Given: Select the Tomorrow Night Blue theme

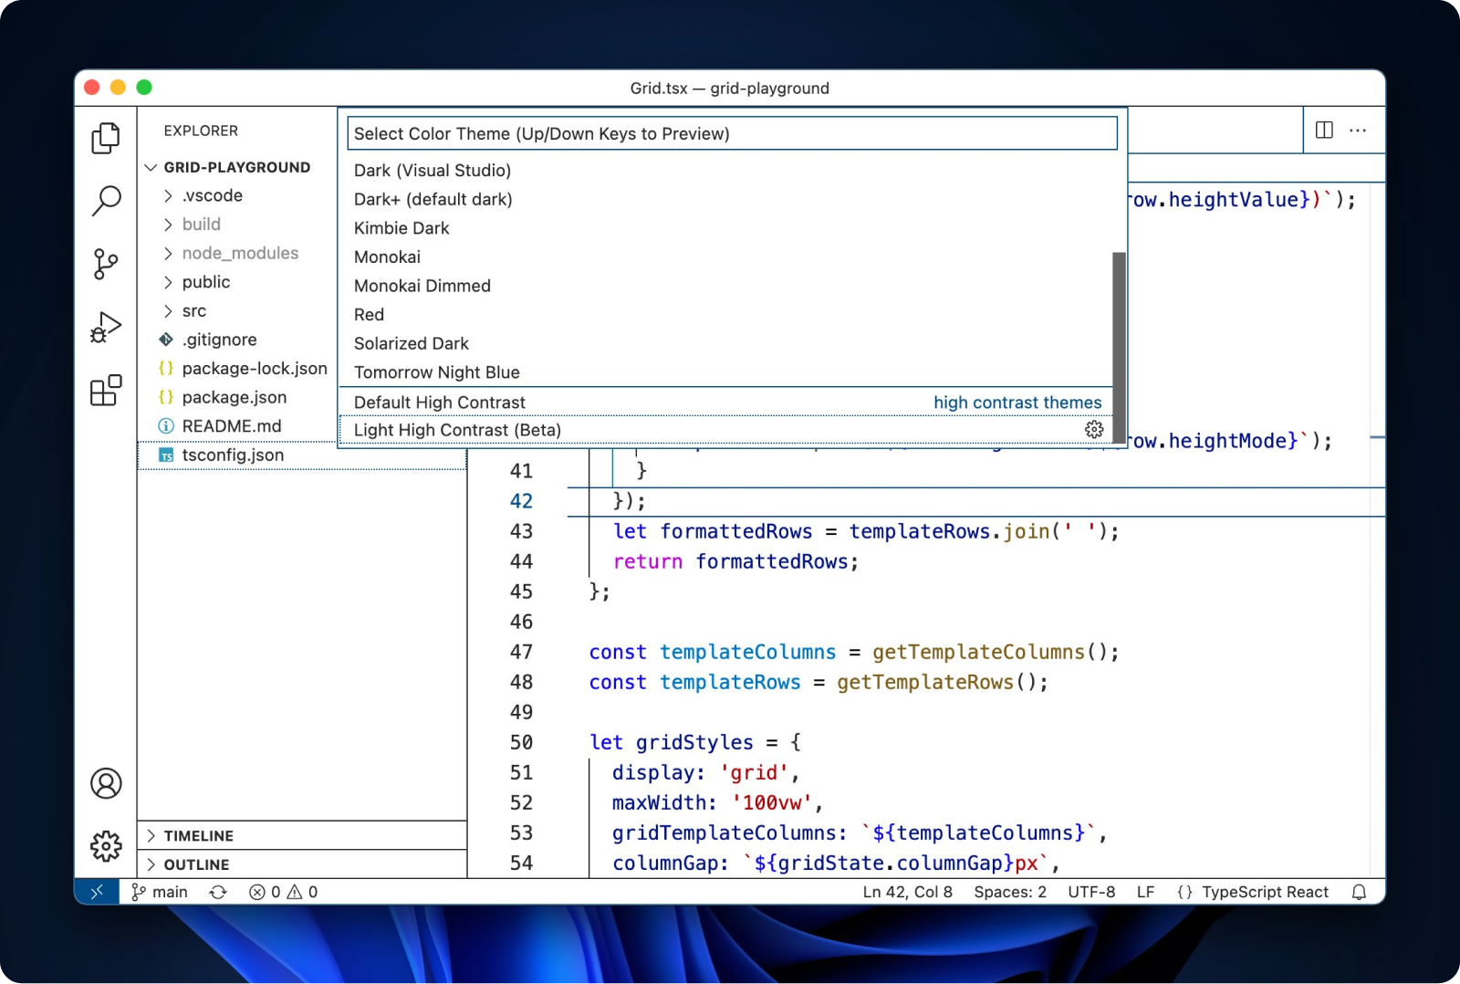Looking at the screenshot, I should [x=725, y=372].
